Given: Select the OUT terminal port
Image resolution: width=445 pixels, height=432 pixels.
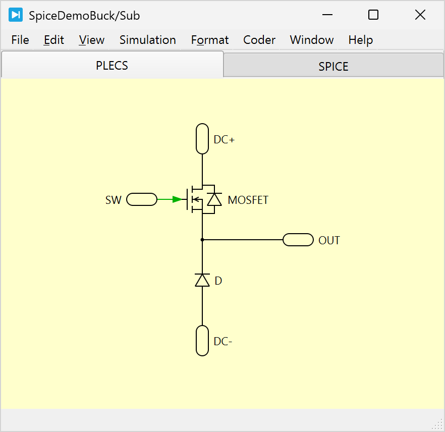Looking at the screenshot, I should [x=298, y=240].
